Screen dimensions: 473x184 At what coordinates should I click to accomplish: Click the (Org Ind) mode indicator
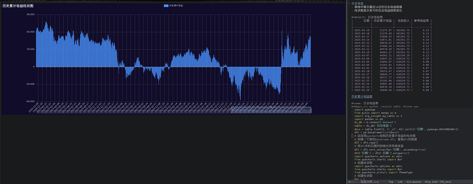click(432, 182)
